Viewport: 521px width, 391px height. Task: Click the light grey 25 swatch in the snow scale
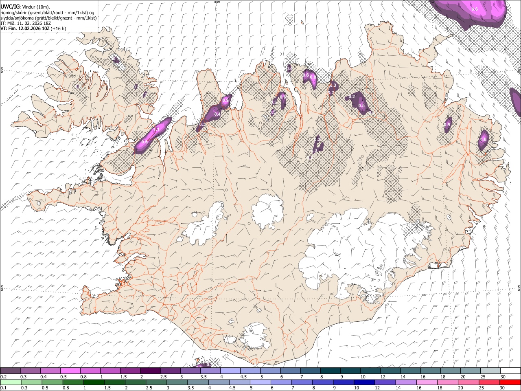pos(490,371)
